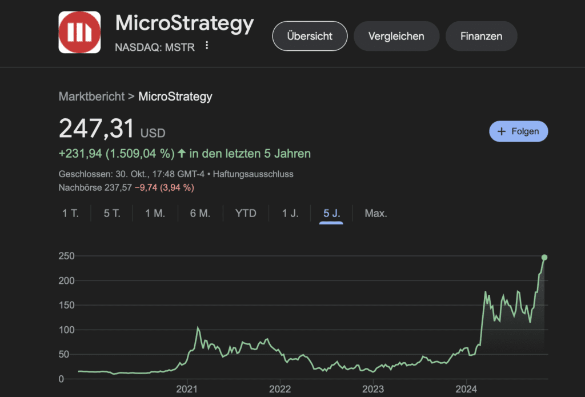
Task: Click the green end-point dot on the chart
Action: click(x=544, y=258)
